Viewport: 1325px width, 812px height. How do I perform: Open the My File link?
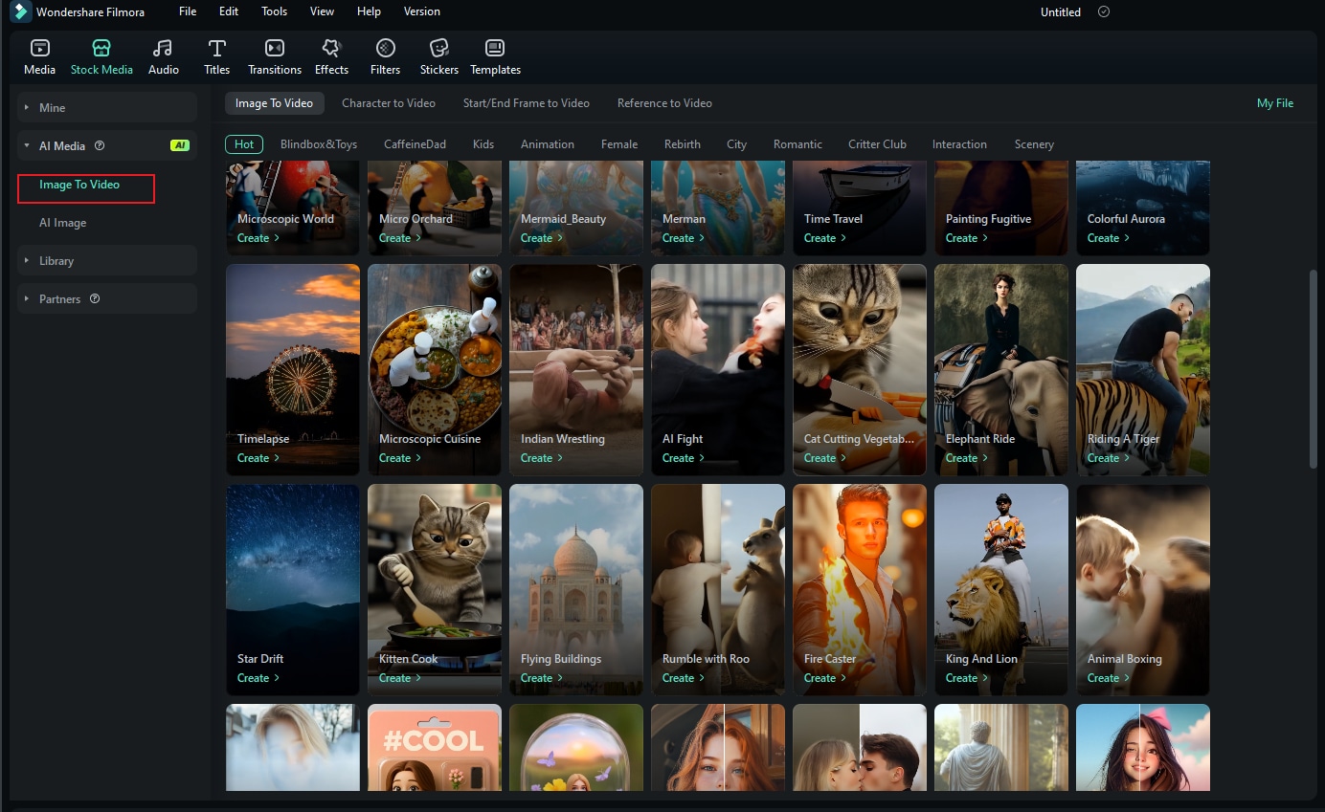(x=1275, y=103)
